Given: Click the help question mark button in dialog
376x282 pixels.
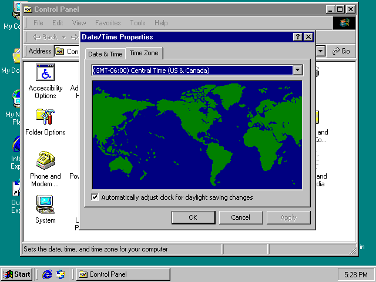Looking at the screenshot, I should click(297, 37).
